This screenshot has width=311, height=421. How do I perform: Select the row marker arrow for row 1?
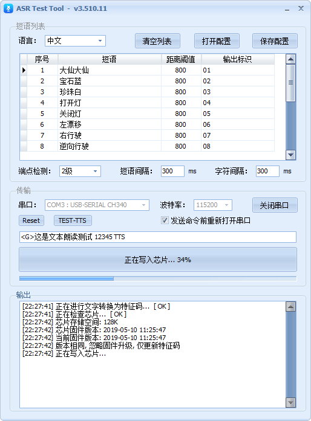(24, 70)
